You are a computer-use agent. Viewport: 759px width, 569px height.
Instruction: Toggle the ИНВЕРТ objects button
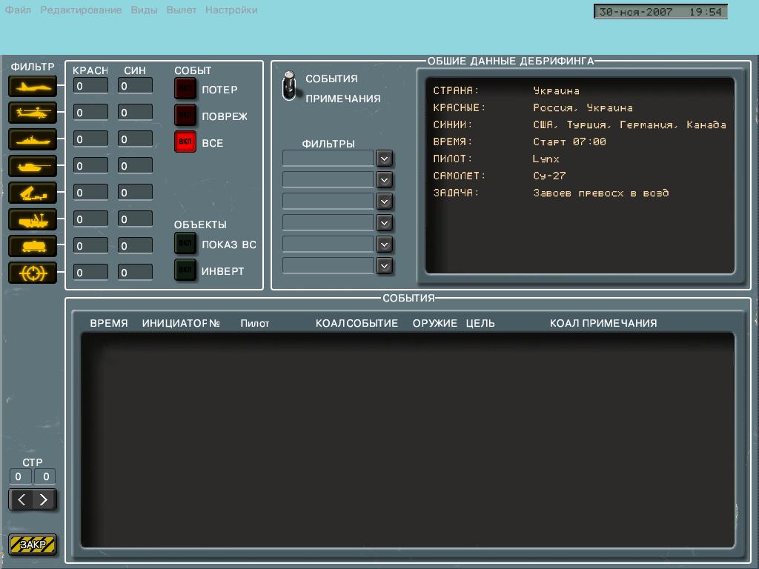point(185,270)
